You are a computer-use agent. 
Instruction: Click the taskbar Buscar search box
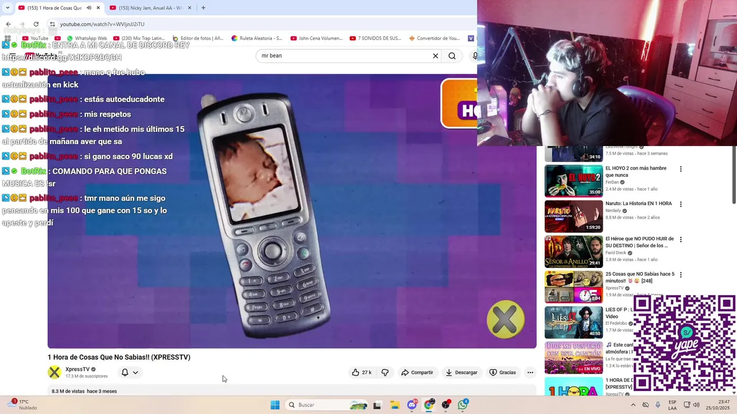[327, 405]
